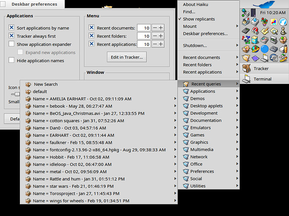The width and height of the screenshot is (289, 216).
Task: Click the Icon size slider handle
Action: pos(17,94)
